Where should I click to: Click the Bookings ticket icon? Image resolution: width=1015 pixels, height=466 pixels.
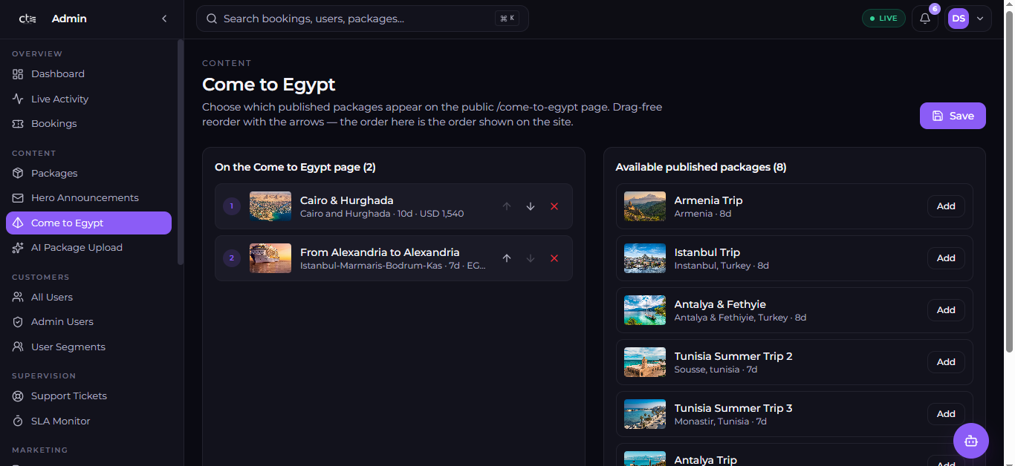point(18,124)
